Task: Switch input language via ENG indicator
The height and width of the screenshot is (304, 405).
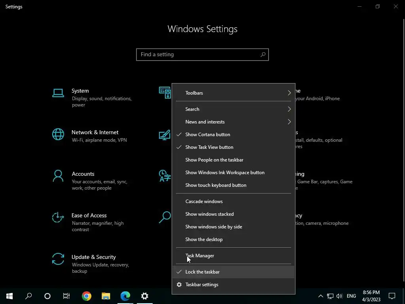Action: (x=351, y=296)
